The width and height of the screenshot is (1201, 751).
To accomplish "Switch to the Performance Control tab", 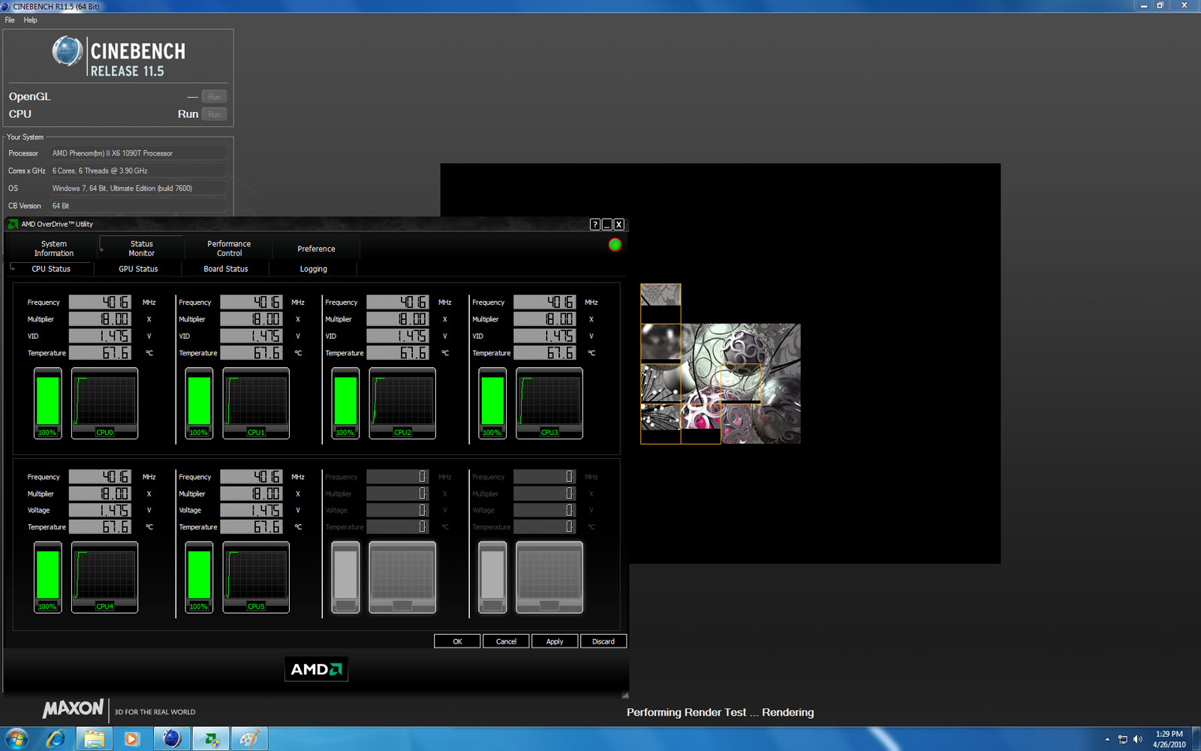I will pos(229,249).
